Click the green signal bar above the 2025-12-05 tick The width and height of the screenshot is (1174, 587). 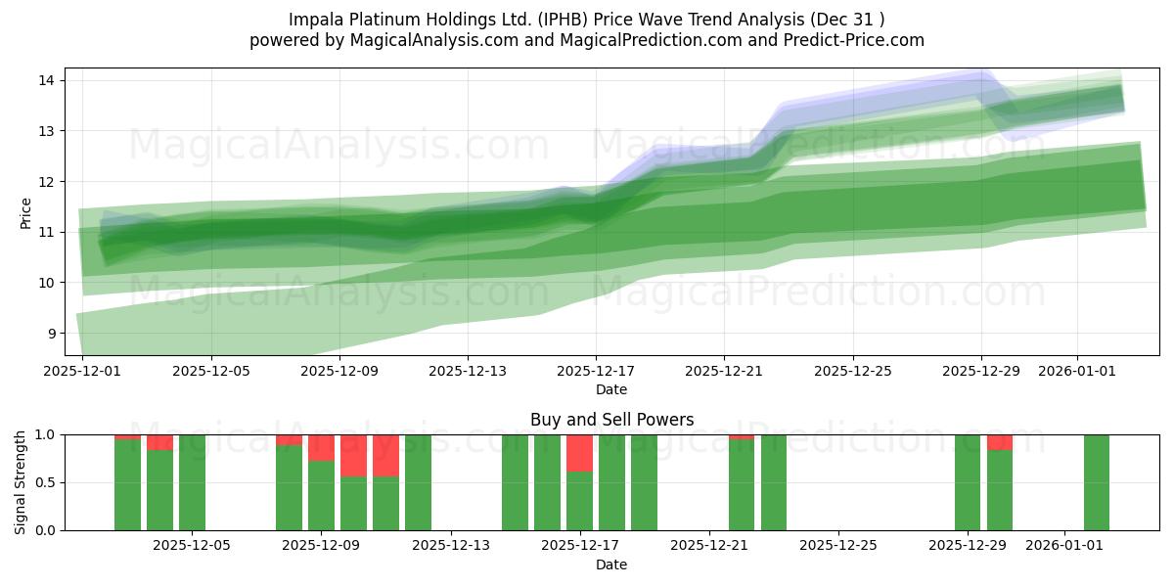[x=193, y=482]
